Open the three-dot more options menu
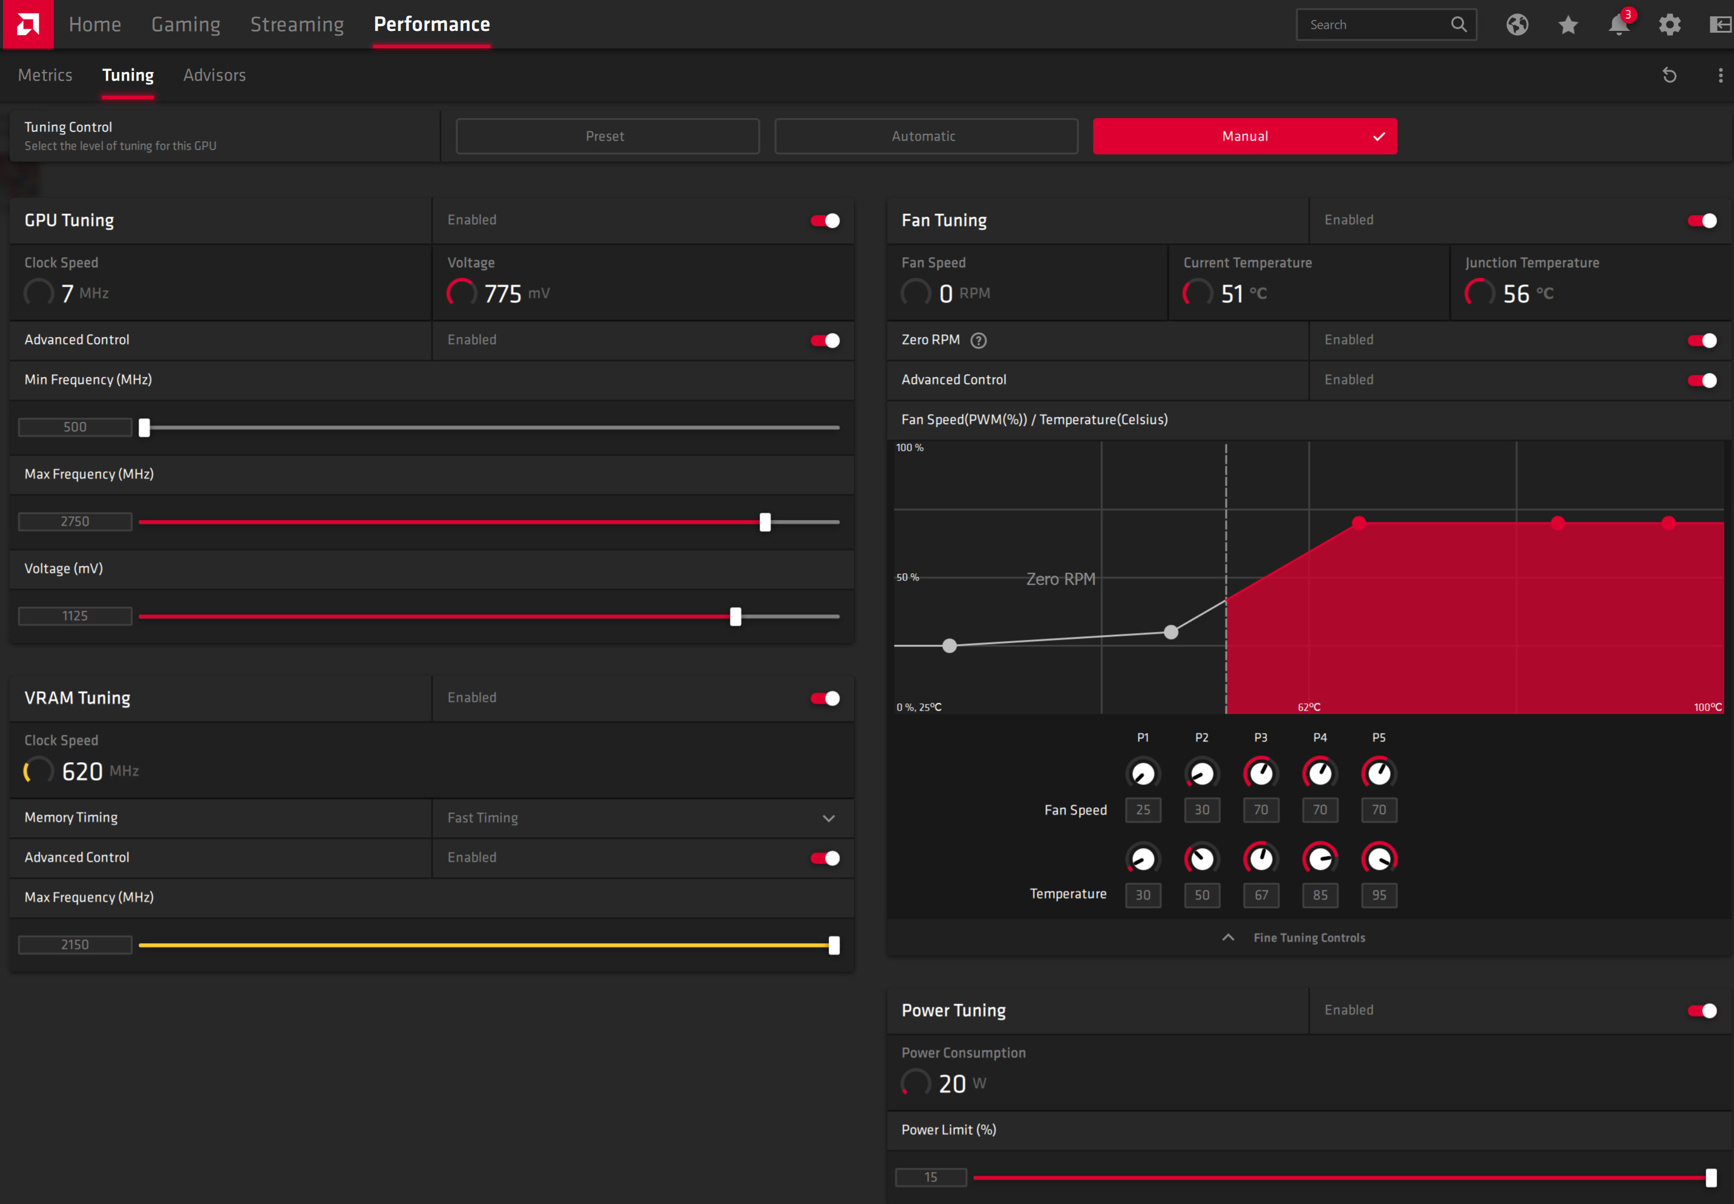 point(1719,76)
